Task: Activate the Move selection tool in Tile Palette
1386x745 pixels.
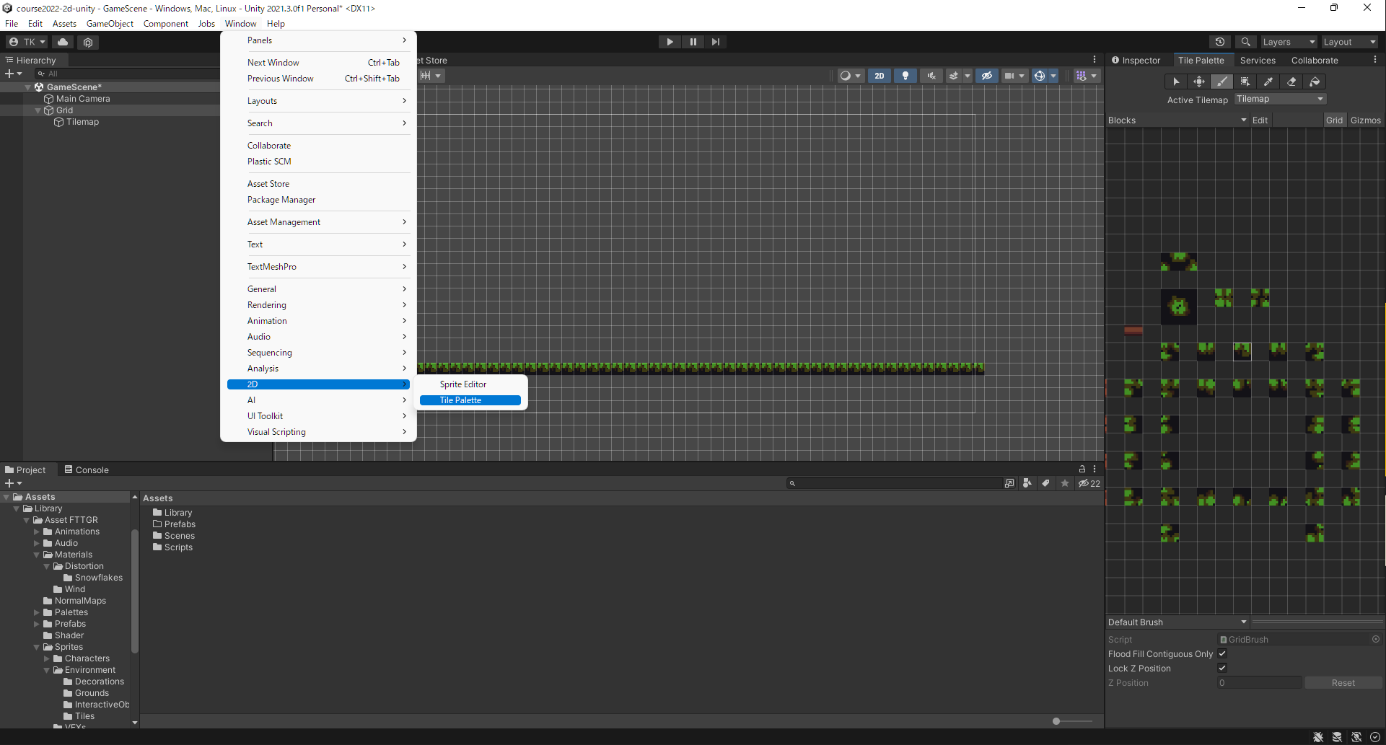Action: click(1198, 81)
